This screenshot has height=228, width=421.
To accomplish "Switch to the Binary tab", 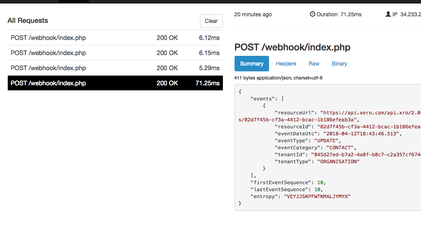I will pos(339,64).
